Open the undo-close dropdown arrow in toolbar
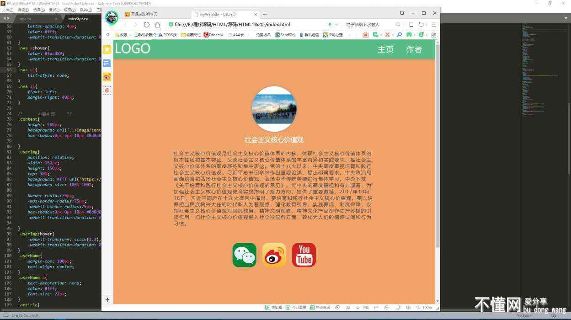Screen dimensions: 571x320 427,25
